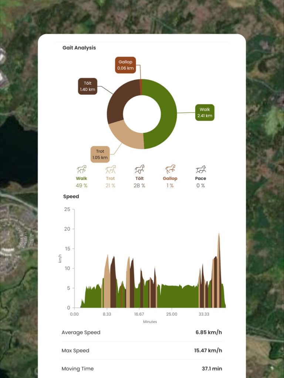Tap the Trot horse gait icon
The width and height of the screenshot is (284, 378).
click(111, 169)
